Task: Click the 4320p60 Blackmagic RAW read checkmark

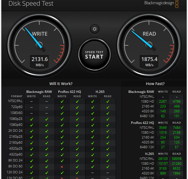Action: click(x=47, y=155)
